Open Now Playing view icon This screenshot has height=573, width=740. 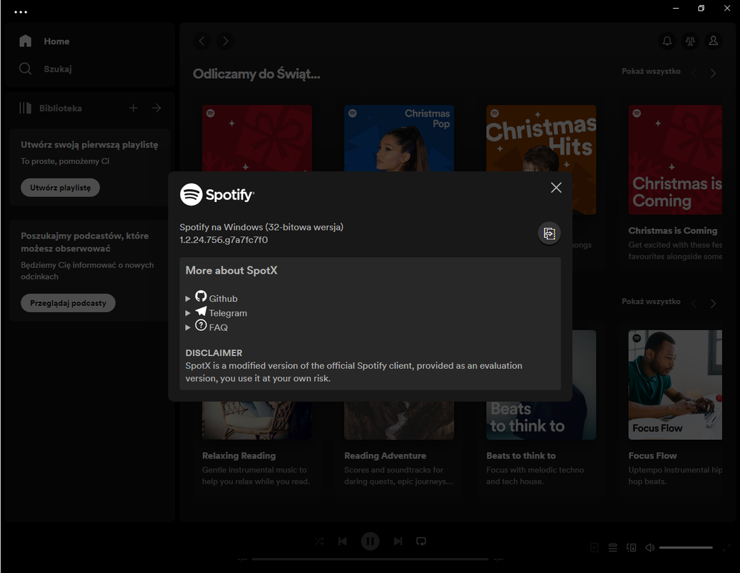(594, 547)
